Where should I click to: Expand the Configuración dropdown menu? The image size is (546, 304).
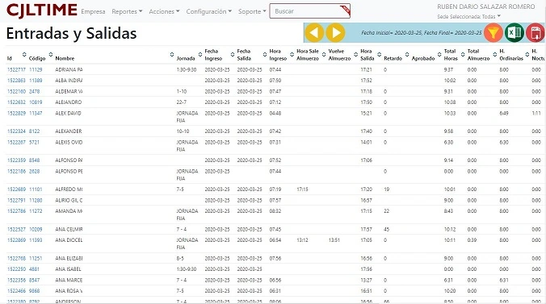click(209, 11)
